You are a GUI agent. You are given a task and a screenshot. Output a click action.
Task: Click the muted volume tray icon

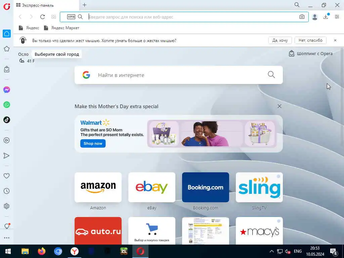point(288,251)
